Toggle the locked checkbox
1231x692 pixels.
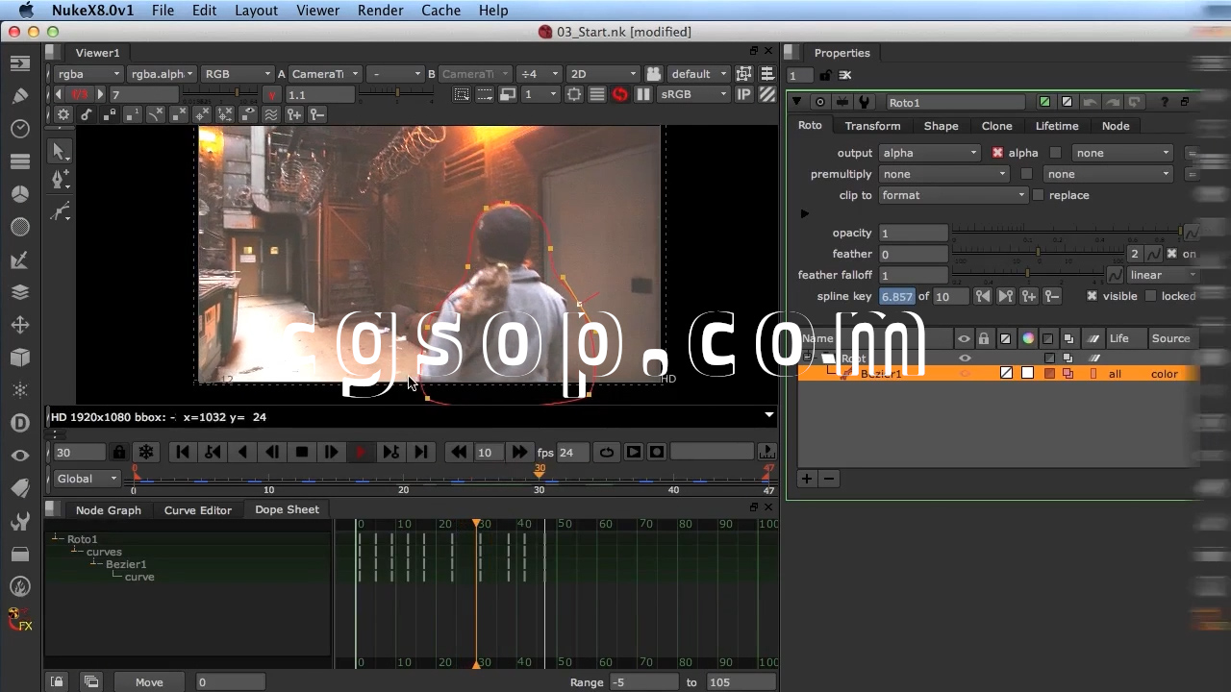click(1150, 296)
